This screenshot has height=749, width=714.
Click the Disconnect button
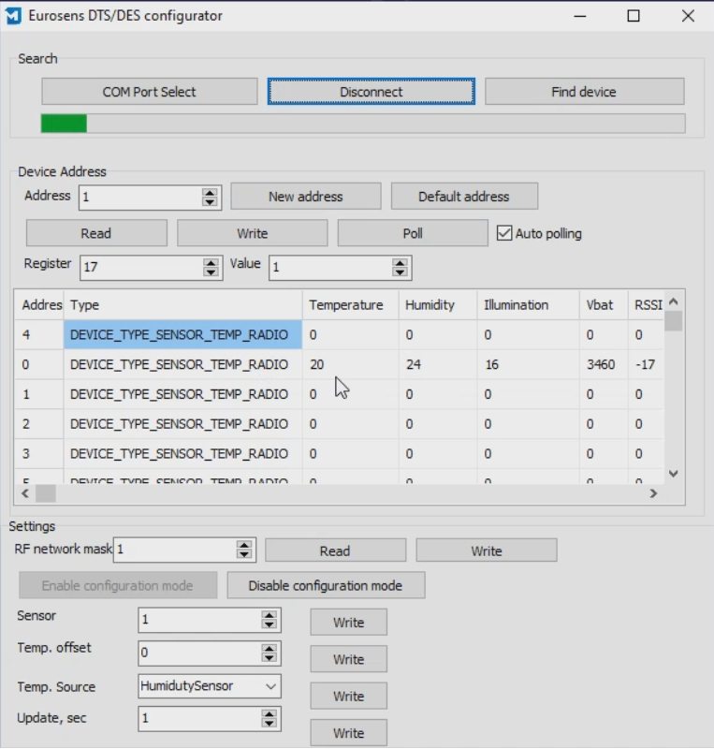(x=372, y=92)
